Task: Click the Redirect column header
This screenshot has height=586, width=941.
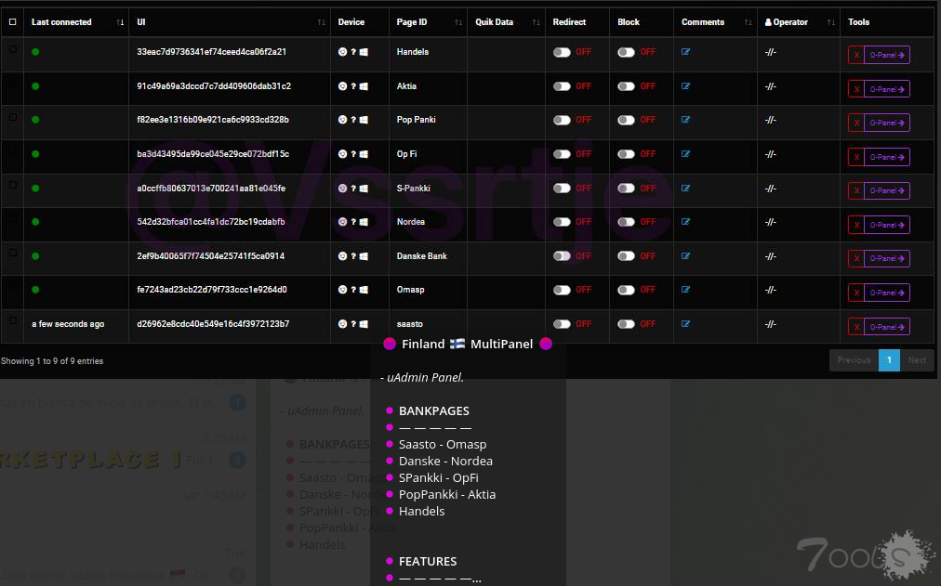Action: point(569,22)
